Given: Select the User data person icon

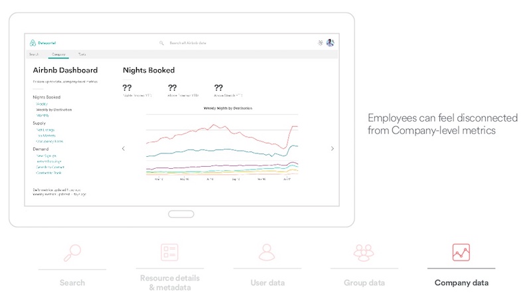Looking at the screenshot, I should (x=267, y=252).
